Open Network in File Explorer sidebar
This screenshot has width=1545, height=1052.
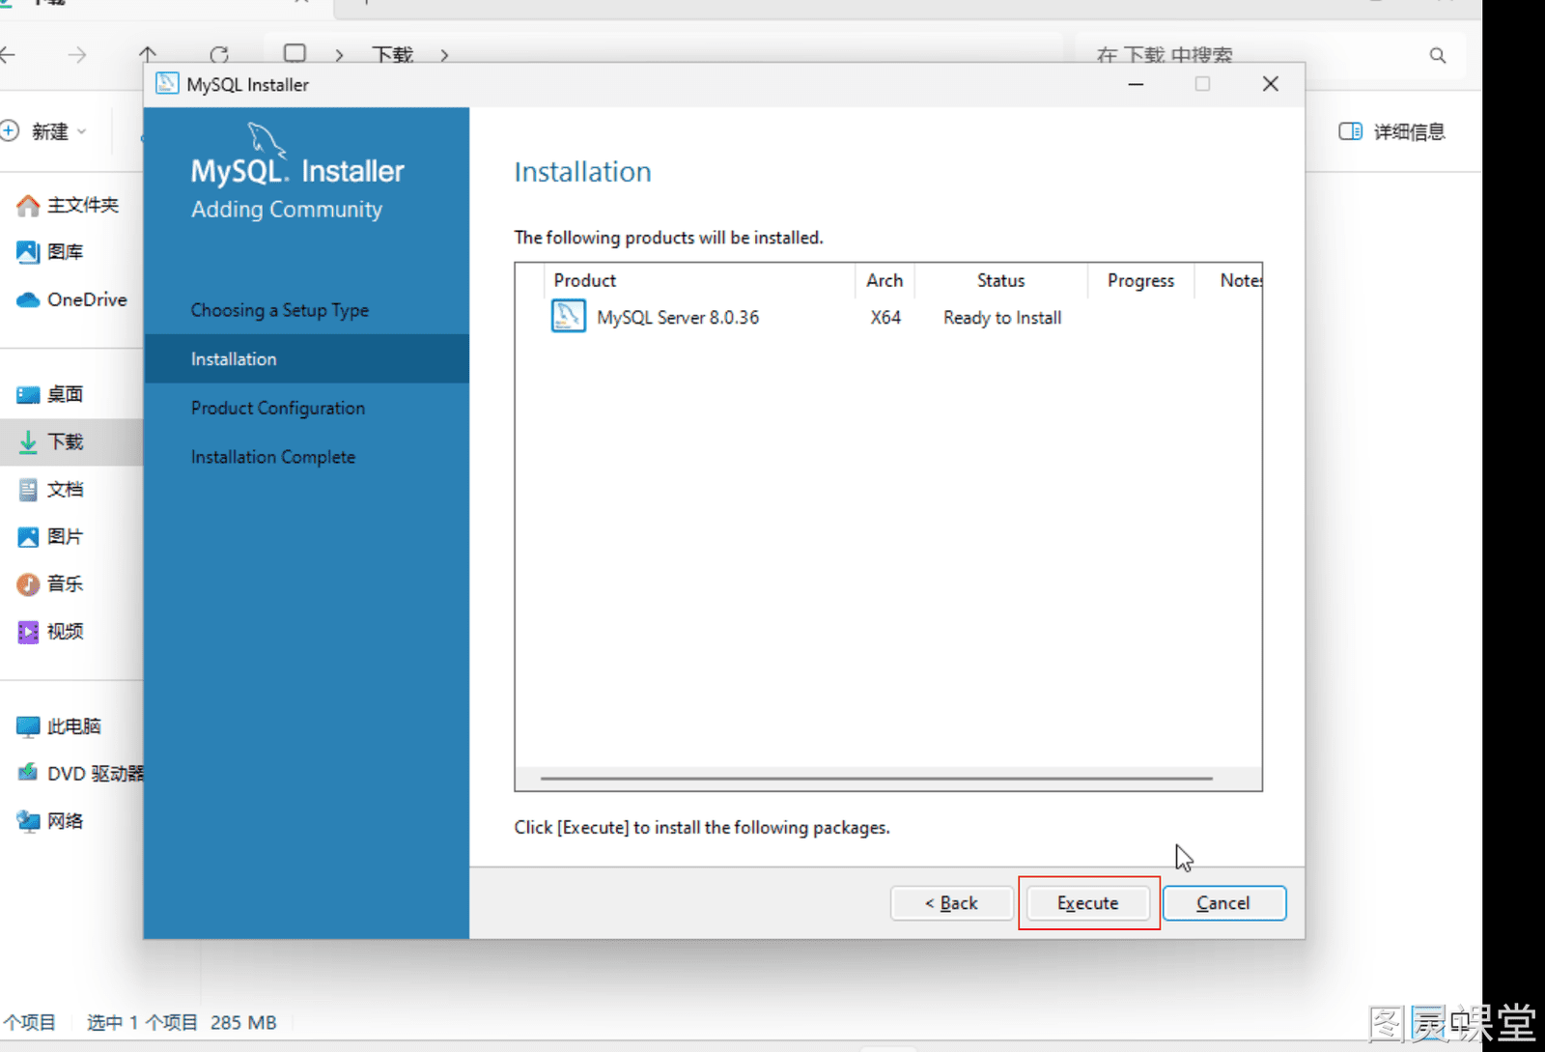click(66, 820)
